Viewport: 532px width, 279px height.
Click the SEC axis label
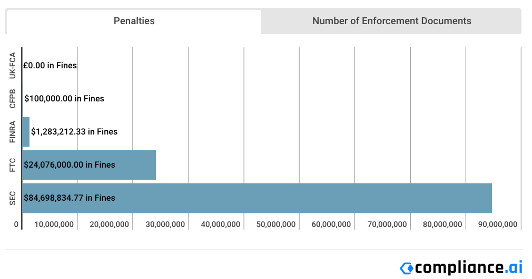coord(13,198)
